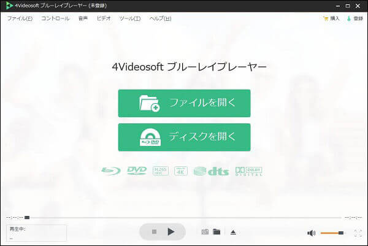Open the コントロール menu
This screenshot has height=246, width=368.
pyautogui.click(x=55, y=18)
